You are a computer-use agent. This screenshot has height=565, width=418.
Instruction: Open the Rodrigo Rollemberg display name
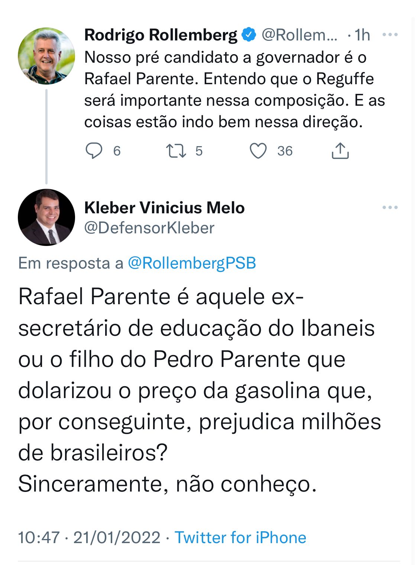pos(161,35)
